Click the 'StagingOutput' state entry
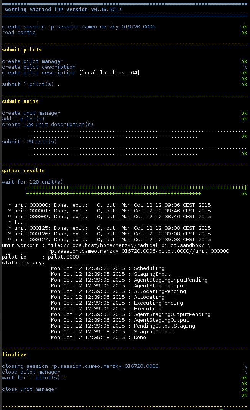Image resolution: width=250 pixels, height=410 pixels. pyautogui.click(x=112, y=331)
